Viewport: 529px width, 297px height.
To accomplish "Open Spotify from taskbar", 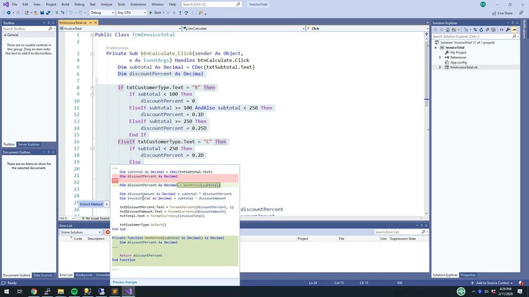I will tap(74, 291).
